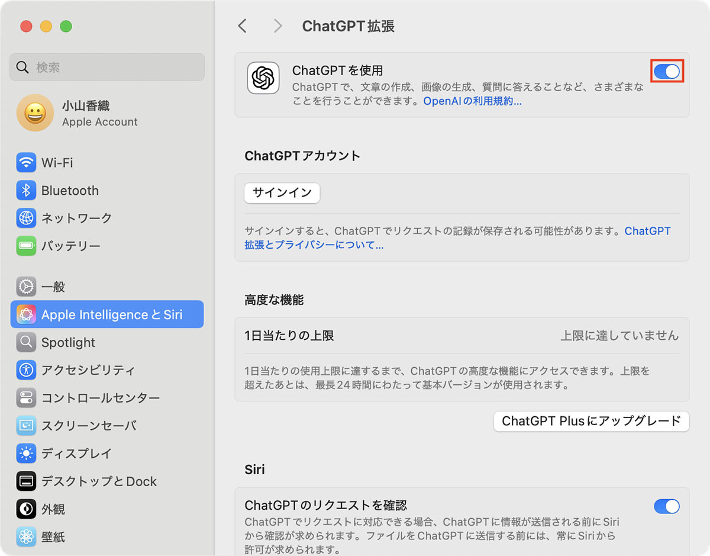Click the 1日当たりの上限 row
This screenshot has width=710, height=556.
[462, 336]
